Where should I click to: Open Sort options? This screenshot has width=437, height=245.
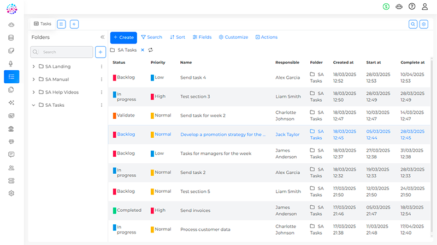[178, 37]
